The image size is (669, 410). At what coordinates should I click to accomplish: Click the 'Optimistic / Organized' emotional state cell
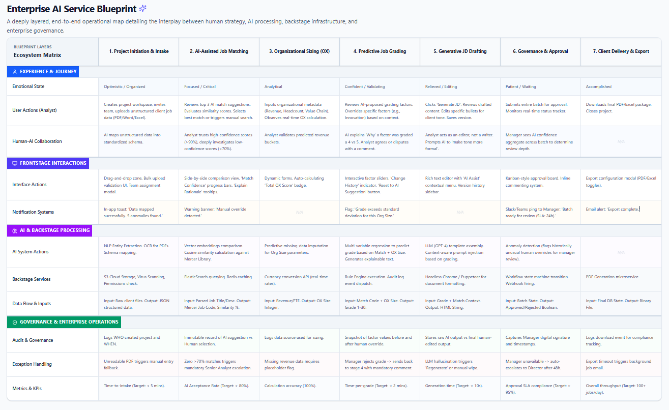138,86
